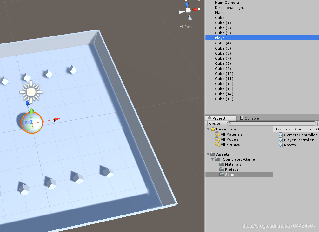The image size is (319, 232).
Task: Click the folder icon beside Materials
Action: pos(222,164)
